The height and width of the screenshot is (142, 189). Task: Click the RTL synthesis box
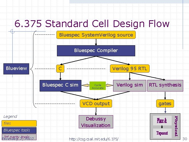165,86
